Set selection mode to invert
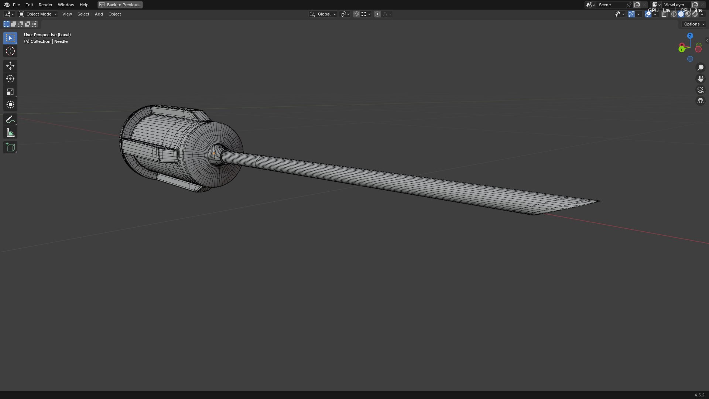 click(x=28, y=24)
